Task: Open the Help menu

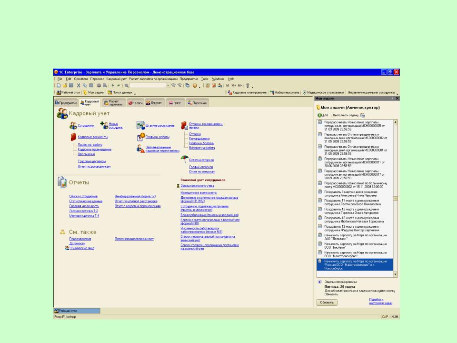Action: pos(231,79)
